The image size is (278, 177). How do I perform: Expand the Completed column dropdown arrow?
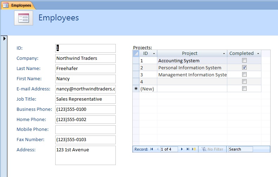(258, 53)
